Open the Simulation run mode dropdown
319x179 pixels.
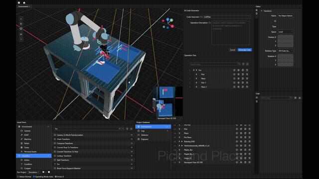point(33,172)
